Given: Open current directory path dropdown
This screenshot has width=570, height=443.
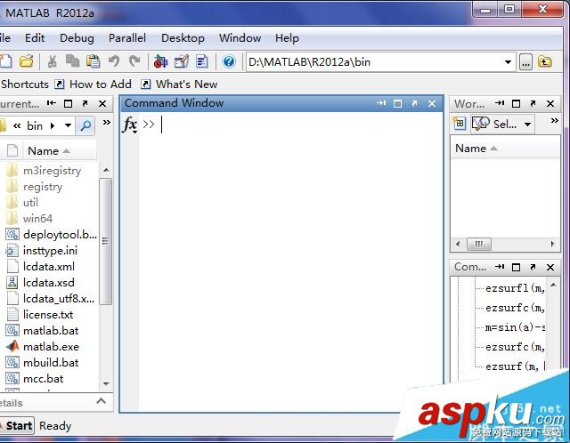Looking at the screenshot, I should 509,62.
